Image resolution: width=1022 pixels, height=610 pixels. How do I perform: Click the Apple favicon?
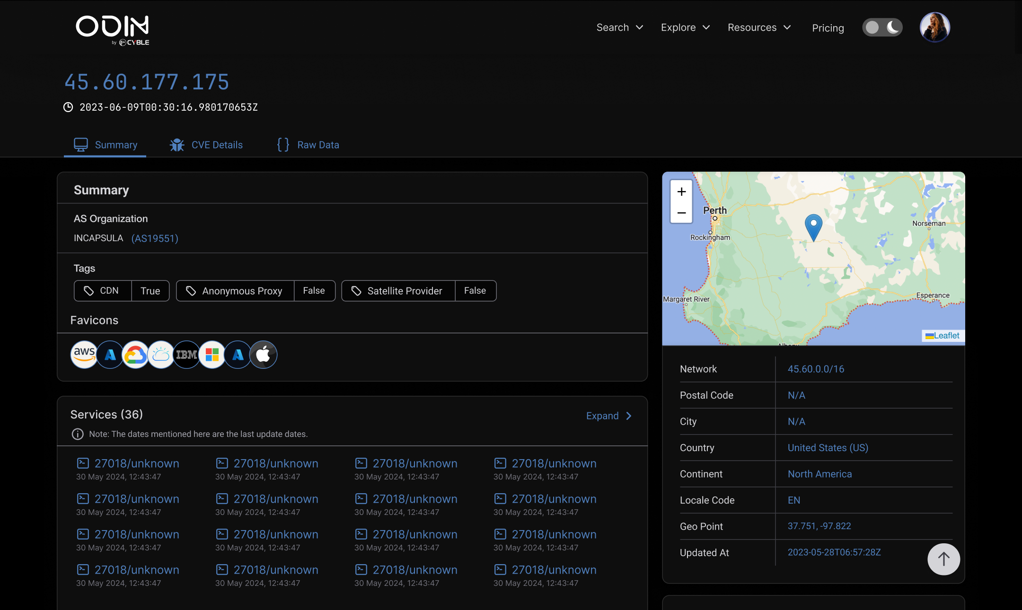pos(263,355)
